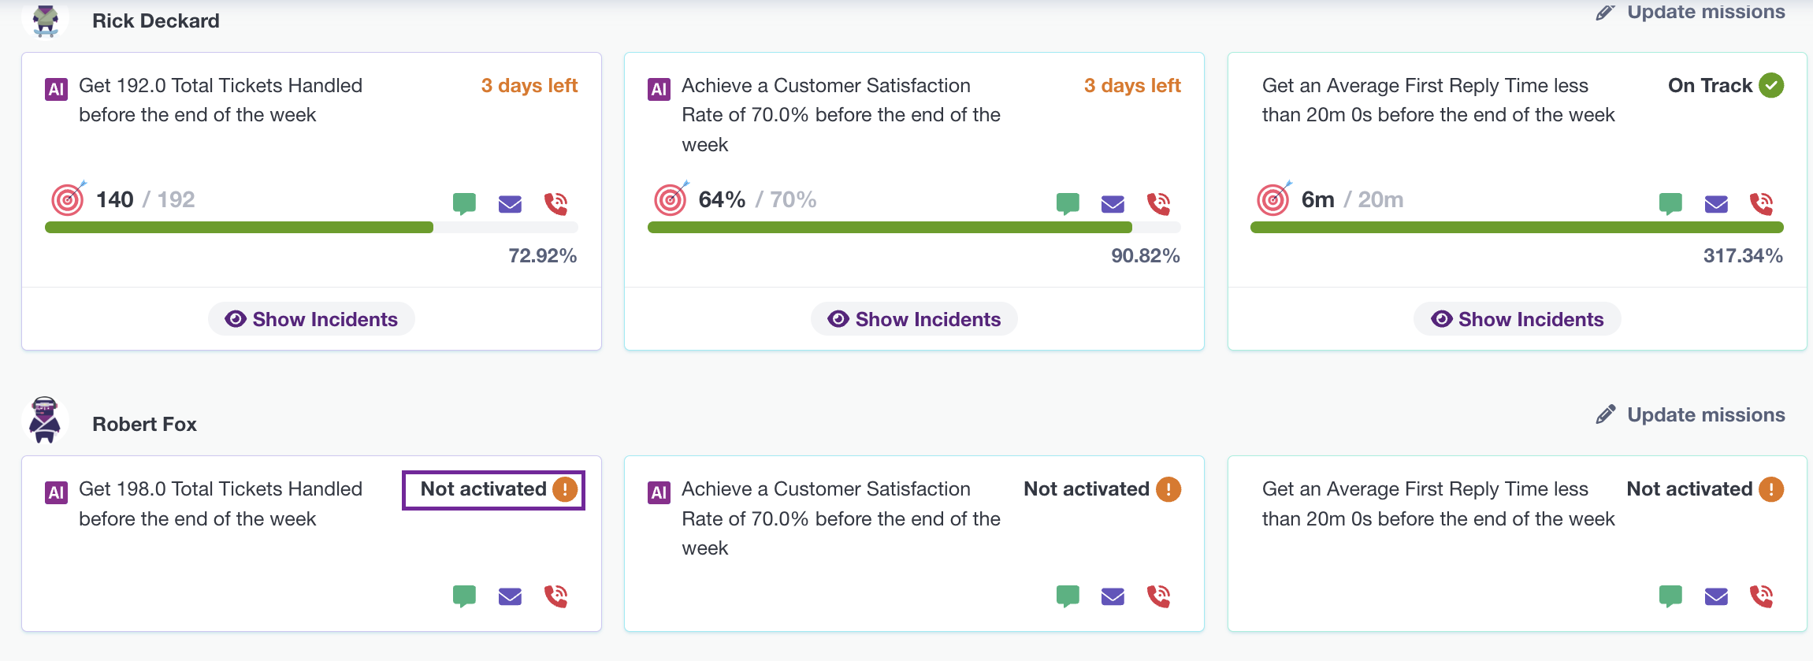Screen dimensions: 1813x661
Task: Click email icon on Rick's Customer Satisfaction card
Action: coord(1113,204)
